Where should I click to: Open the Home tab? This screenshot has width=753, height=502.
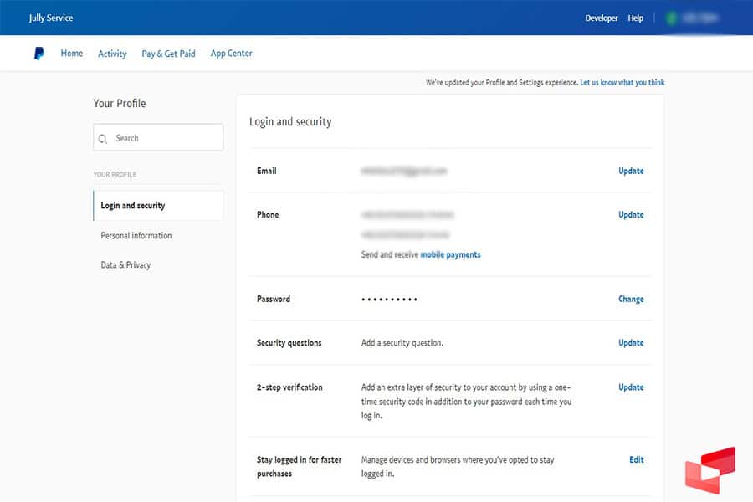point(72,54)
